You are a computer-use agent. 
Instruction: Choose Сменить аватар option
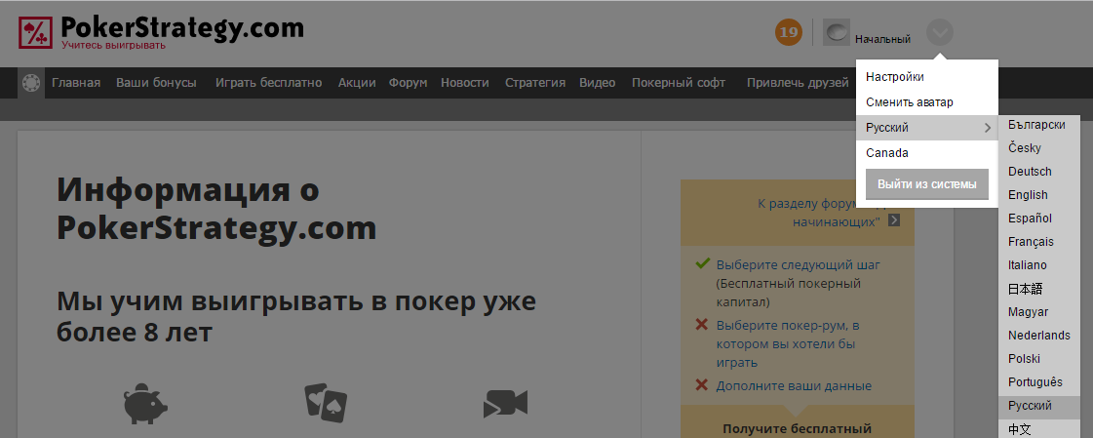pyautogui.click(x=927, y=102)
